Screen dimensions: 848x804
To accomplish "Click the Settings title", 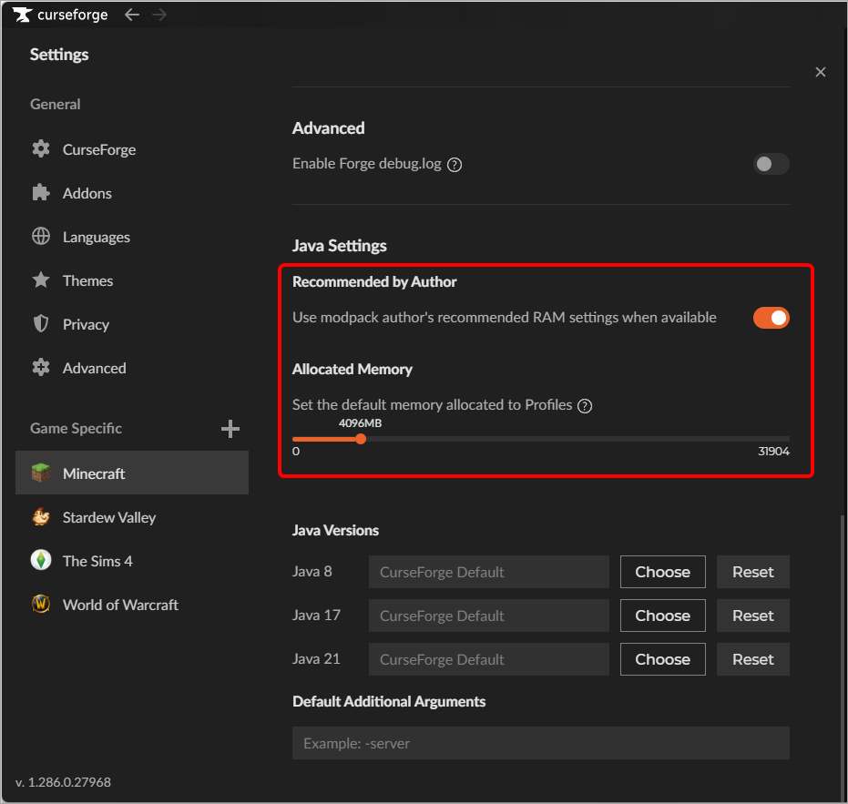I will [x=59, y=54].
